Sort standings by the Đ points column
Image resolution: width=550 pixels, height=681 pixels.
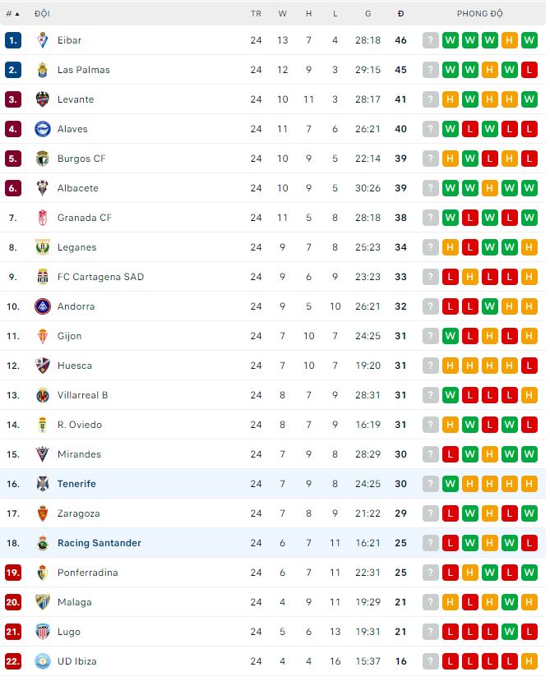click(x=400, y=14)
